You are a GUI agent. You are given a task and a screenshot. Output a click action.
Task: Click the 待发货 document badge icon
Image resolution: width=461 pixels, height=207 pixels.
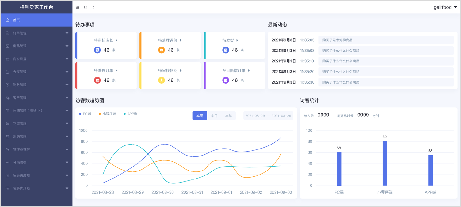(226, 50)
